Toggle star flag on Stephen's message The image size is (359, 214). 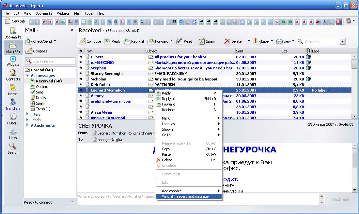(81, 68)
